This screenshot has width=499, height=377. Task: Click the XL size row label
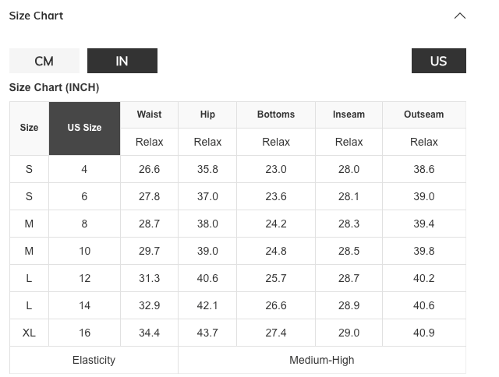[x=29, y=333]
